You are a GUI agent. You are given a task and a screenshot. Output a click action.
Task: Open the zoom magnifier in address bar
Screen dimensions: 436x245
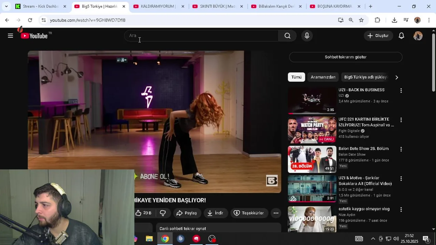pyautogui.click(x=351, y=20)
